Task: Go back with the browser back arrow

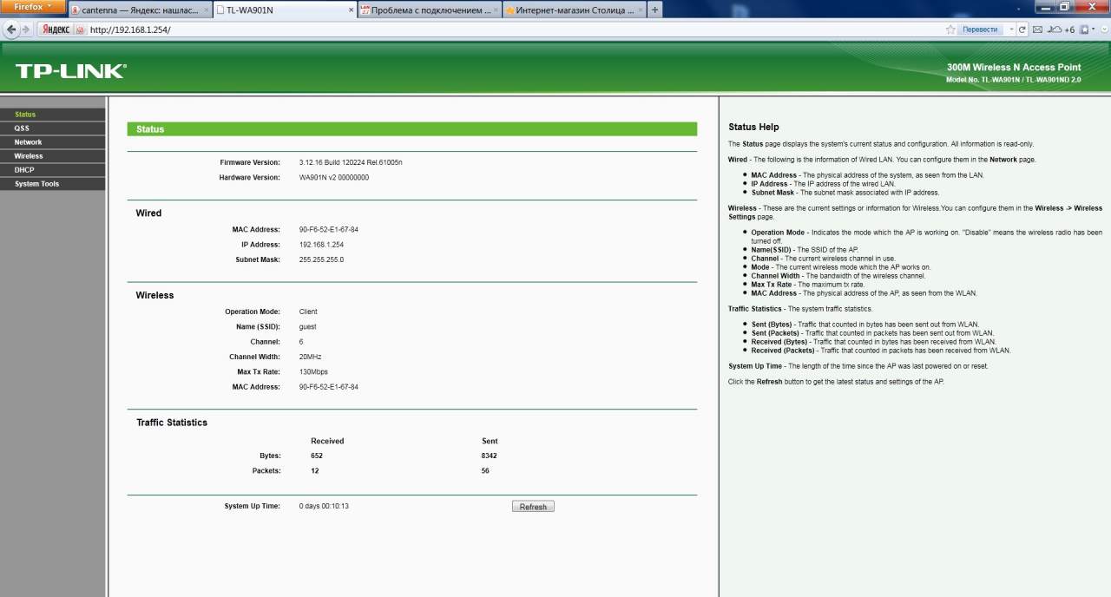Action: click(10, 29)
